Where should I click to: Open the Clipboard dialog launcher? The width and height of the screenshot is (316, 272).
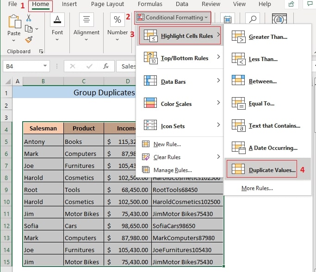point(41,52)
